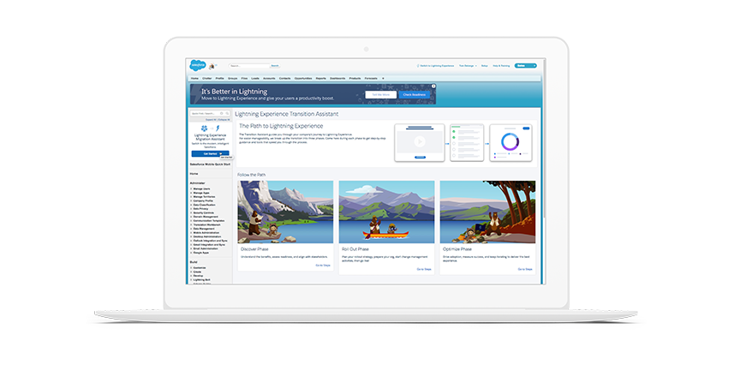
Task: Expand the Customize item under Build
Action: tap(192, 268)
